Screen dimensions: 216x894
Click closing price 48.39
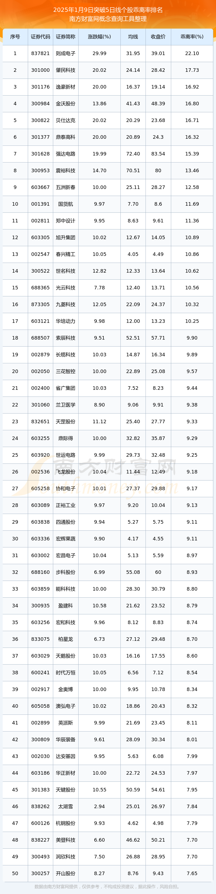click(x=158, y=103)
